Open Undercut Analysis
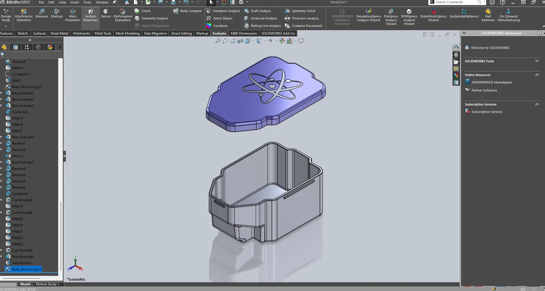Viewport: 545px width, 291px height. 261,18
